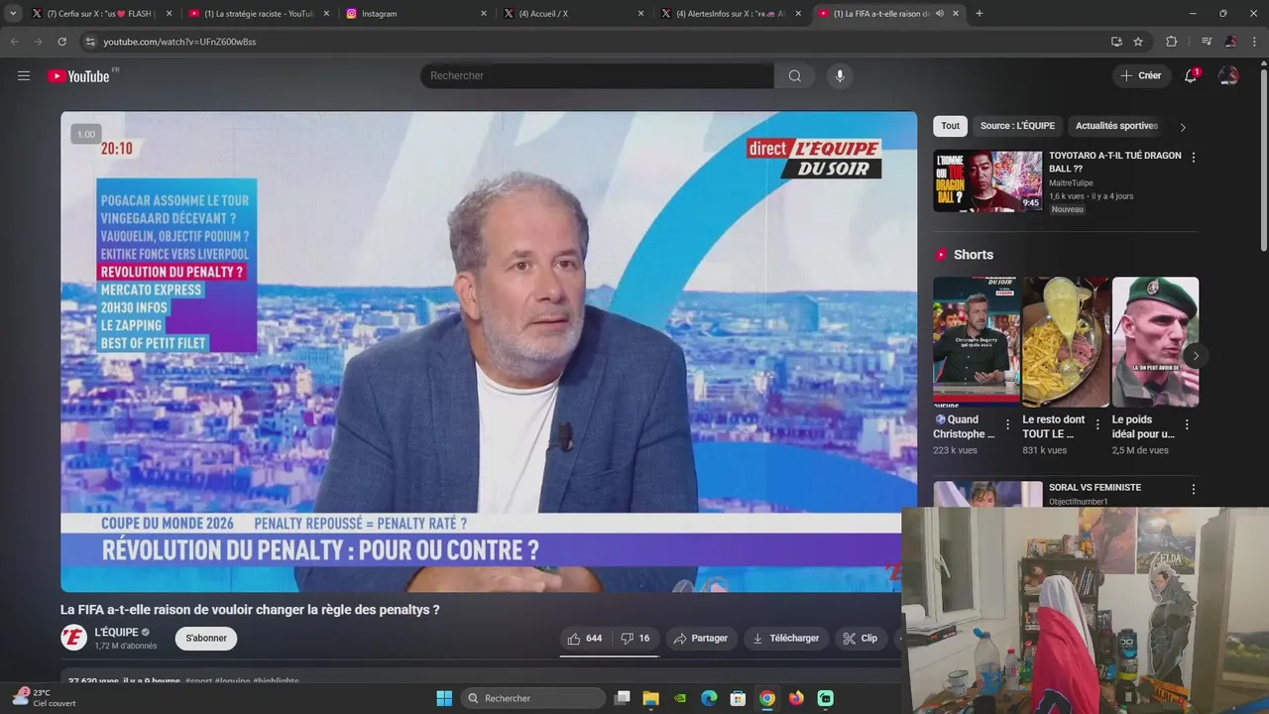1269x714 pixels.
Task: Bookmark this page with the star
Action: click(1138, 42)
